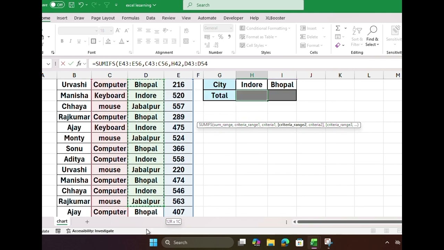Click the Sort & Filter button
Screen dimensions: 444x250
click(357, 36)
